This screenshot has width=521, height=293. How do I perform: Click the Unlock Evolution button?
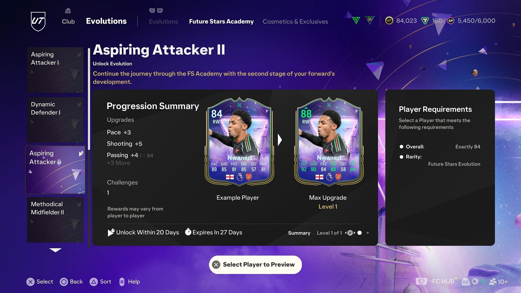(112, 63)
